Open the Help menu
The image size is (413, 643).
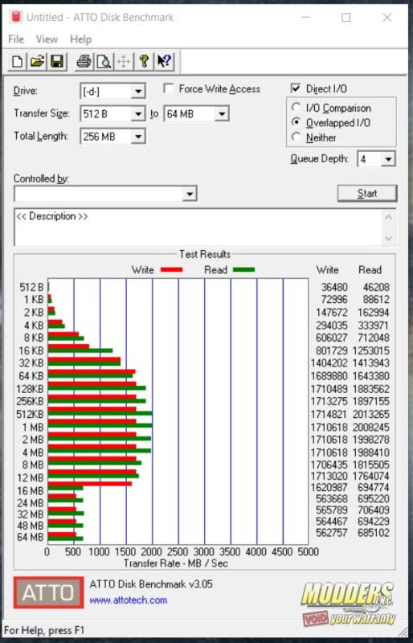tap(80, 39)
